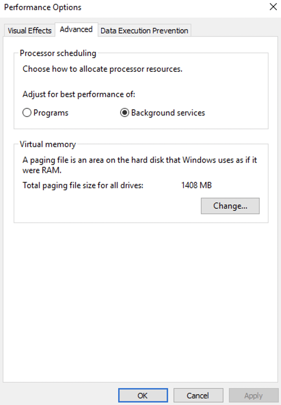281x405 pixels.
Task: Click the Processor scheduling group heading
Action: [x=58, y=53]
